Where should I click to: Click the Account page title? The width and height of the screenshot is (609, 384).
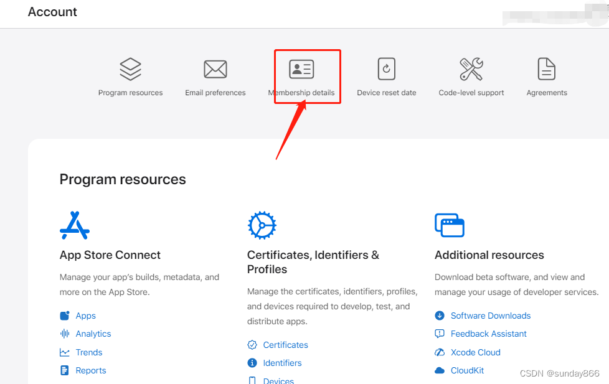[52, 12]
